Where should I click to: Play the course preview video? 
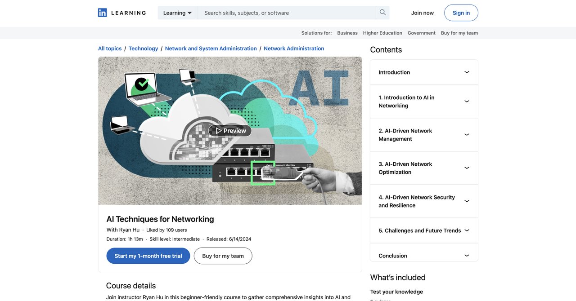230,131
